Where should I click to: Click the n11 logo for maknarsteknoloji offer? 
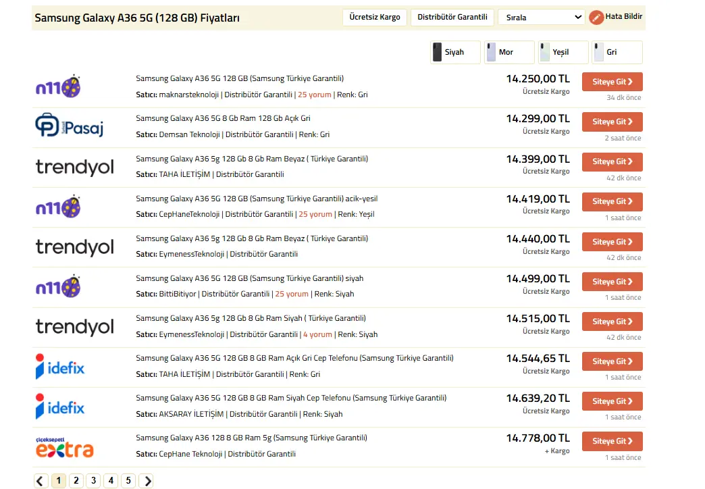tap(58, 86)
